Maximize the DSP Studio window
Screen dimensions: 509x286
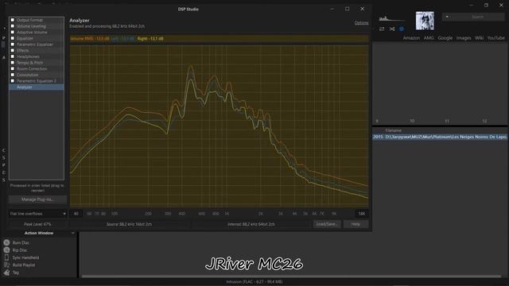348,9
